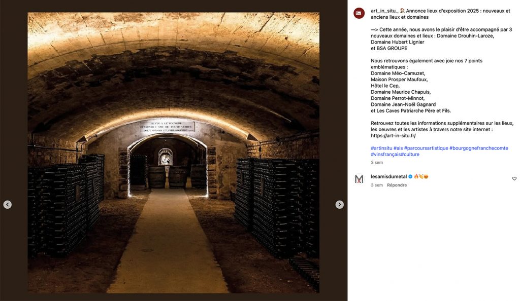Screen dimensions: 520x301
Task: Like the lesamisdumetal comment with the heart
Action: [514, 178]
